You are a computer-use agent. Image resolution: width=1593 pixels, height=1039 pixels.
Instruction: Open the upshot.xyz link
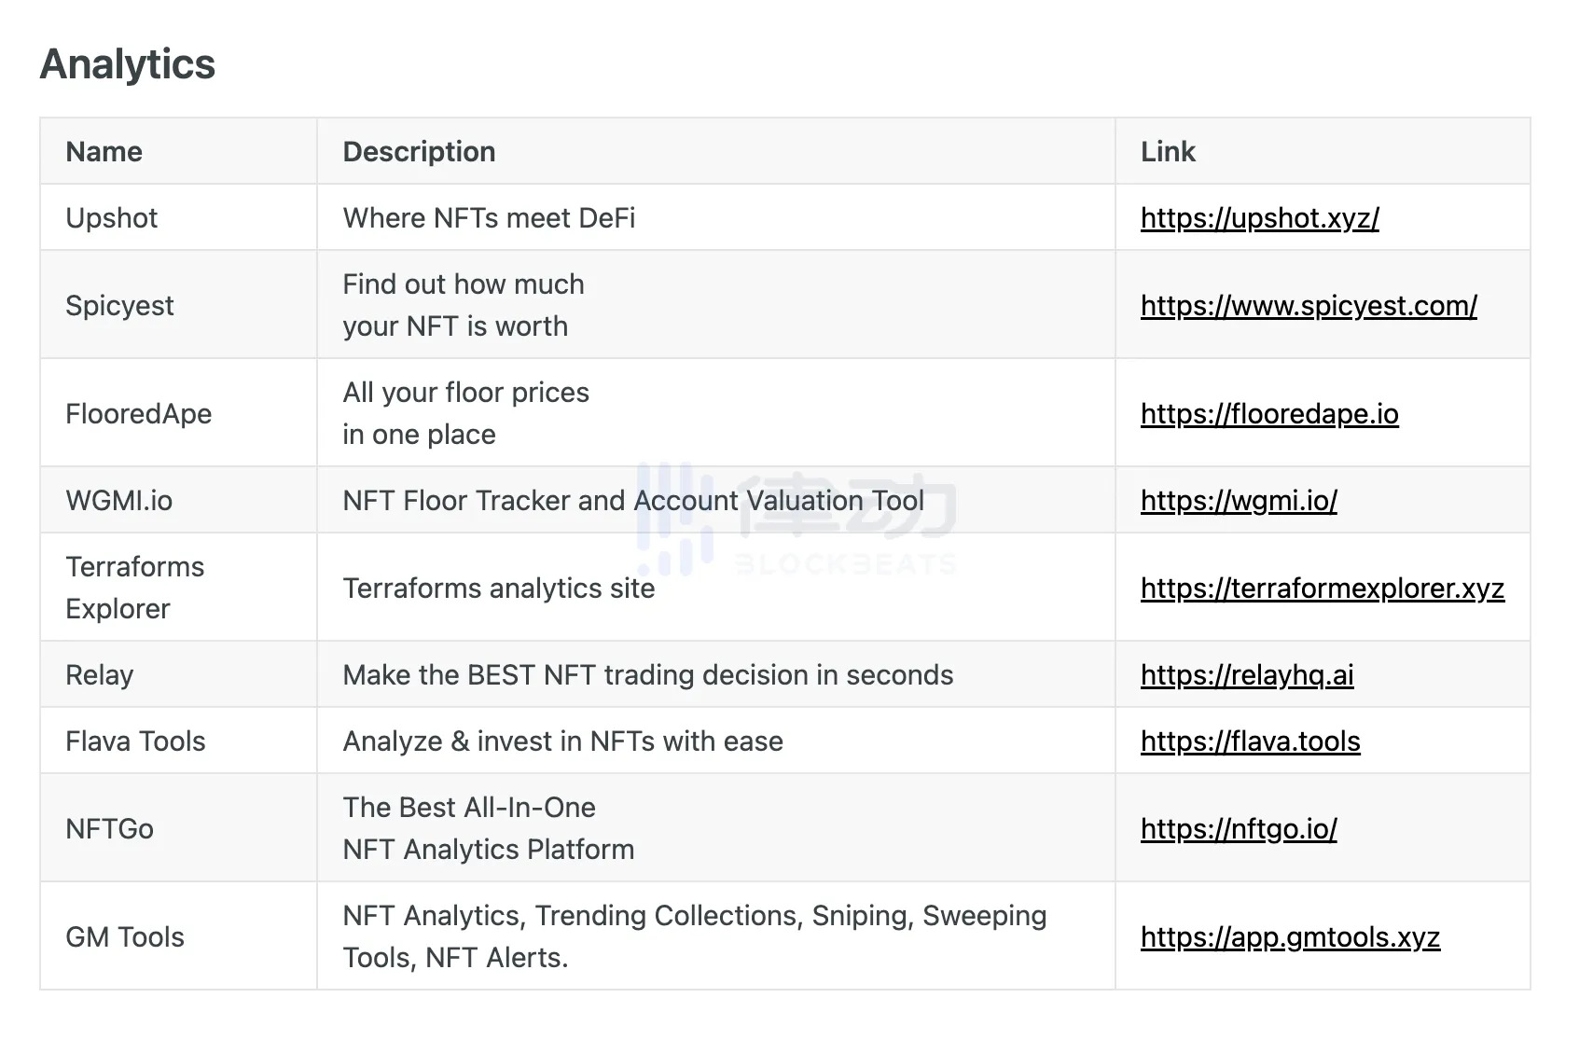(1259, 218)
